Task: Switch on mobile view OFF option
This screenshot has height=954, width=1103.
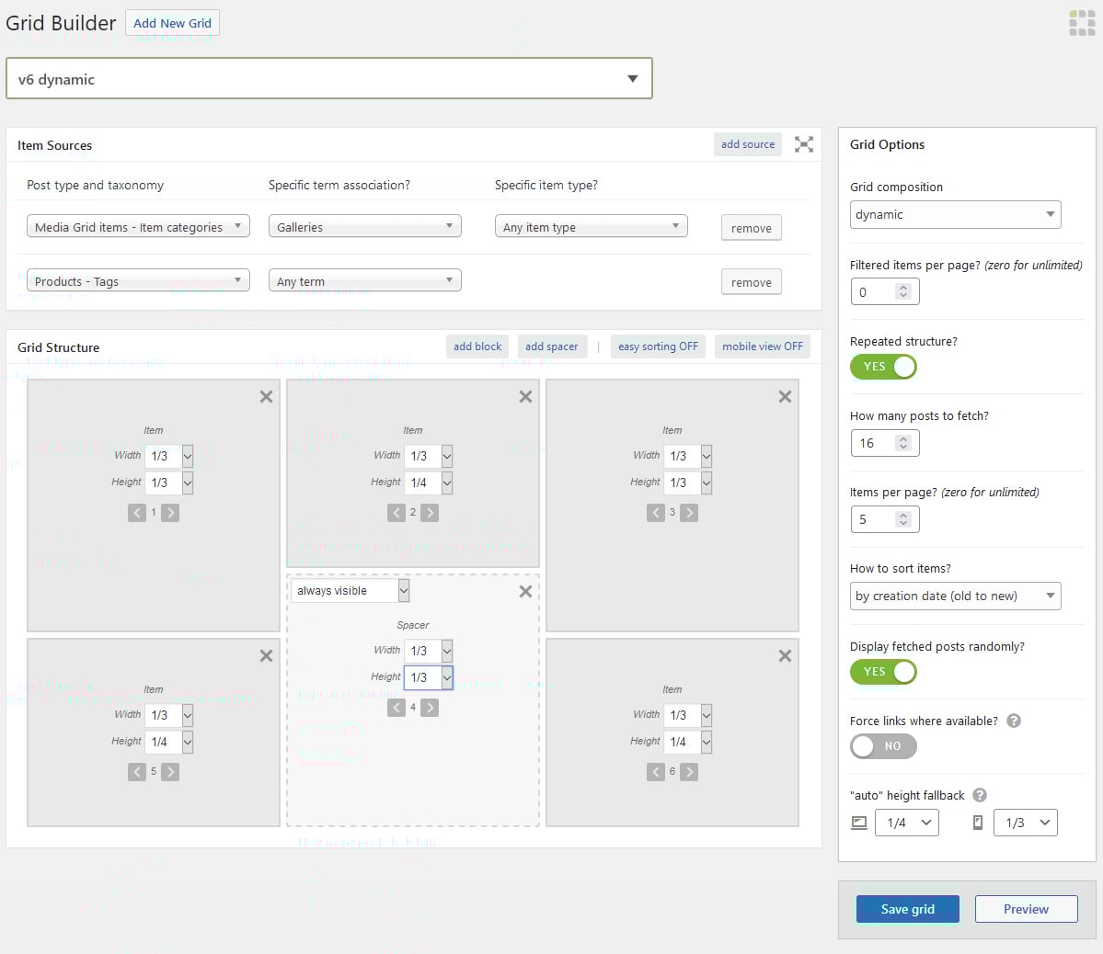Action: click(762, 346)
